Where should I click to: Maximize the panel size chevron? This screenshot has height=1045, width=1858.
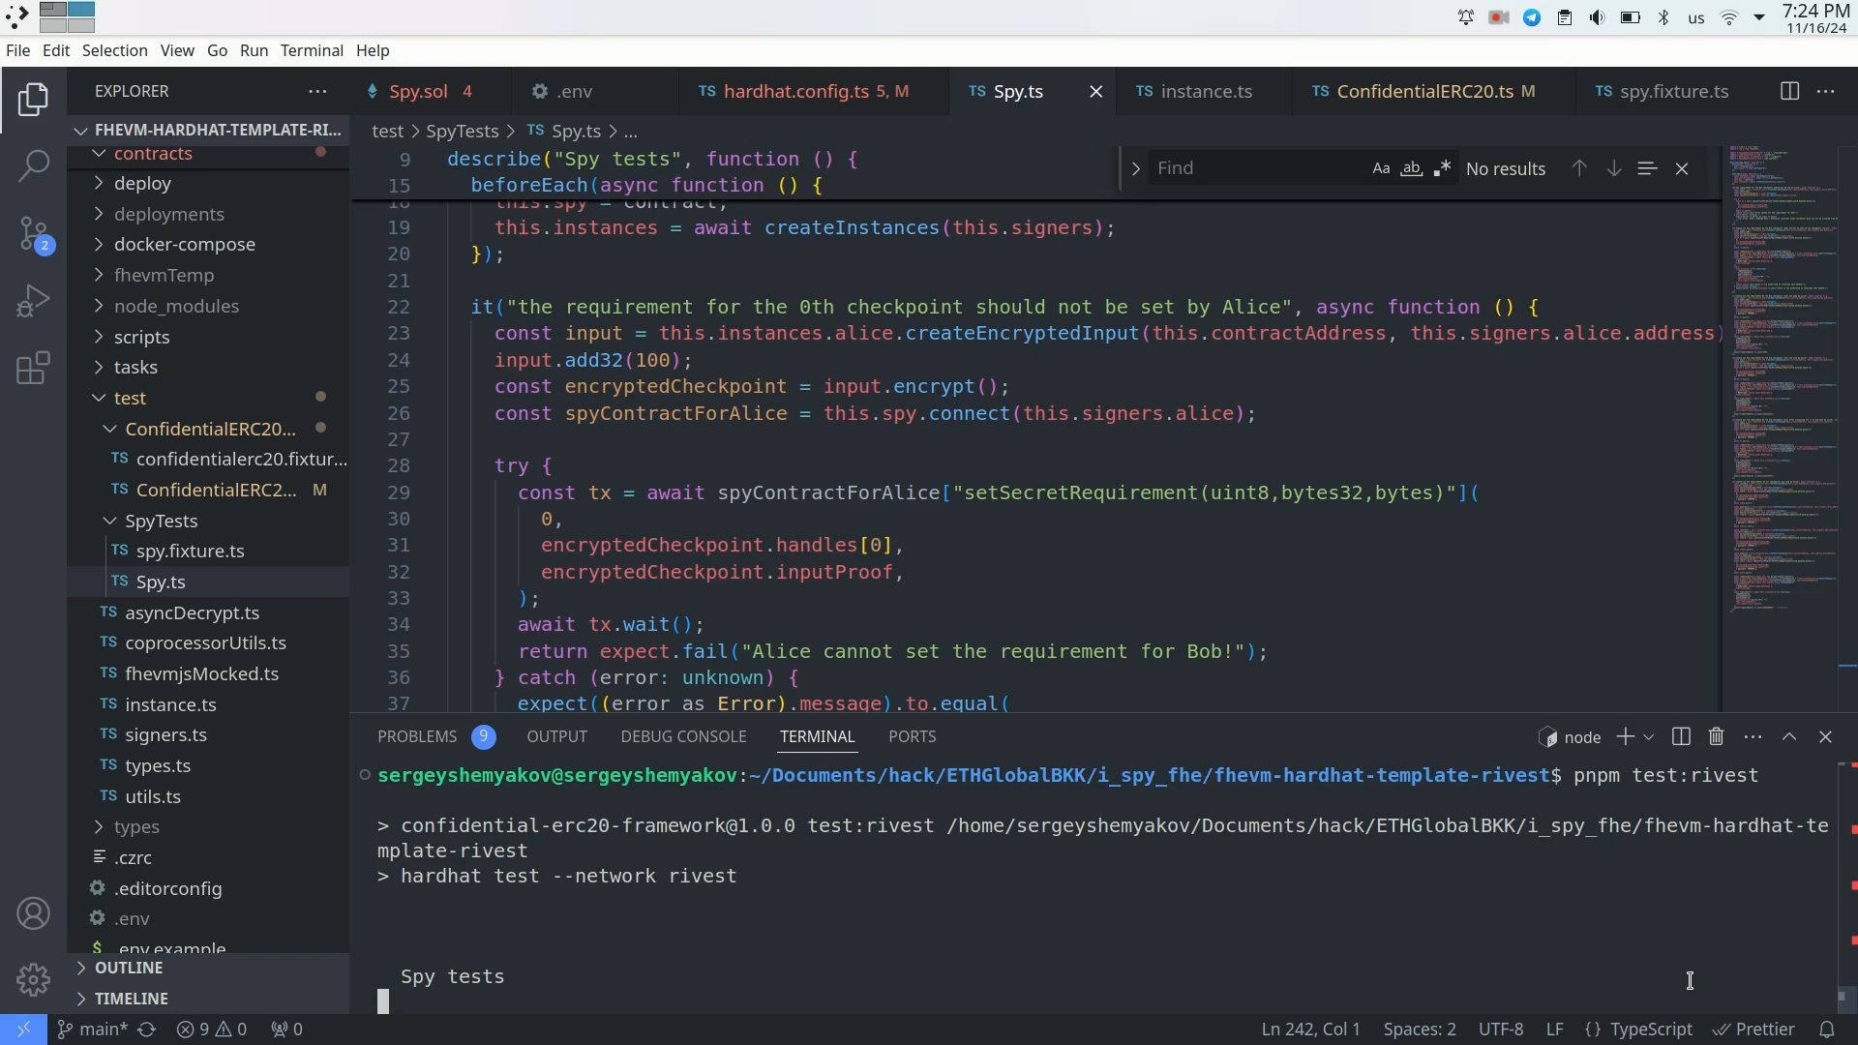1789,737
